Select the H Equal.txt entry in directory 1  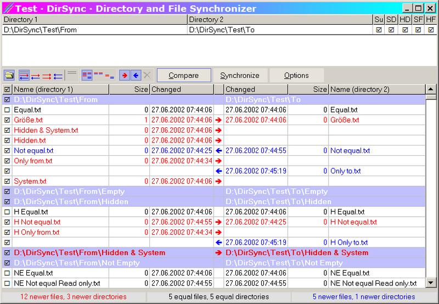(x=31, y=212)
